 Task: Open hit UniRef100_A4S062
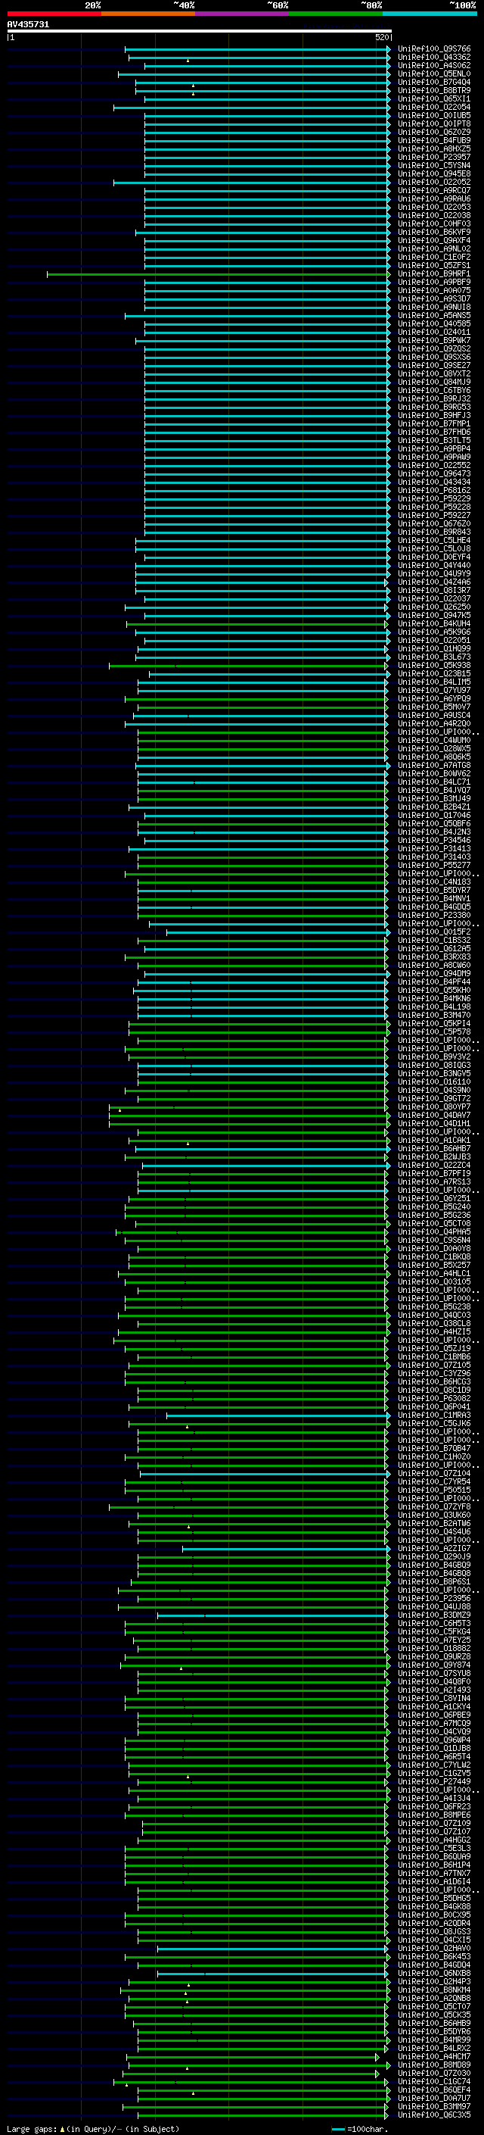pos(433,65)
